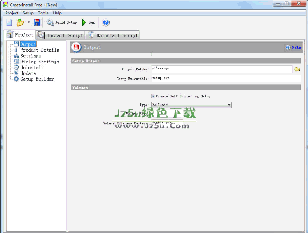
Task: Open the Help menu
Action: tap(57, 13)
